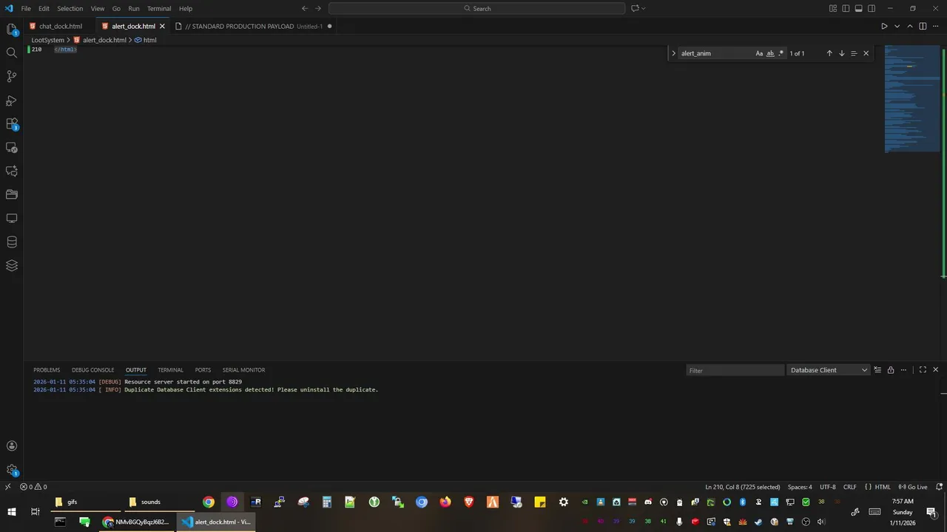Open File menu
Viewport: 947px width, 532px height.
point(26,9)
